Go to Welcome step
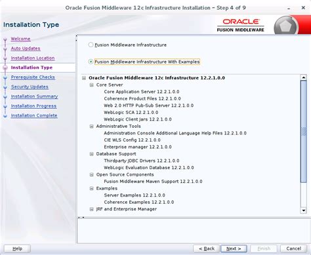The width and height of the screenshot is (311, 255). (21, 39)
